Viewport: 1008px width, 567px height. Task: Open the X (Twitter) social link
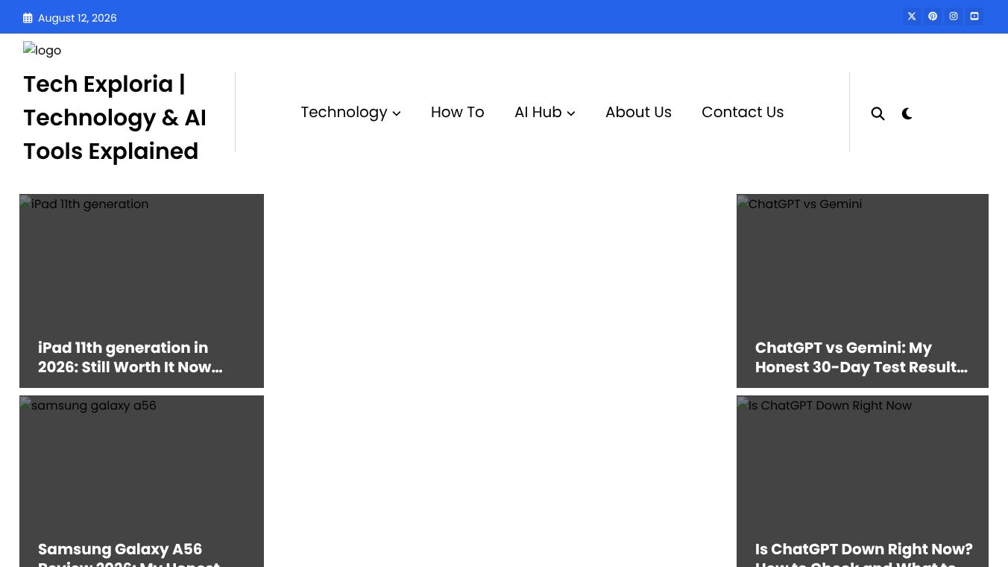pyautogui.click(x=912, y=16)
